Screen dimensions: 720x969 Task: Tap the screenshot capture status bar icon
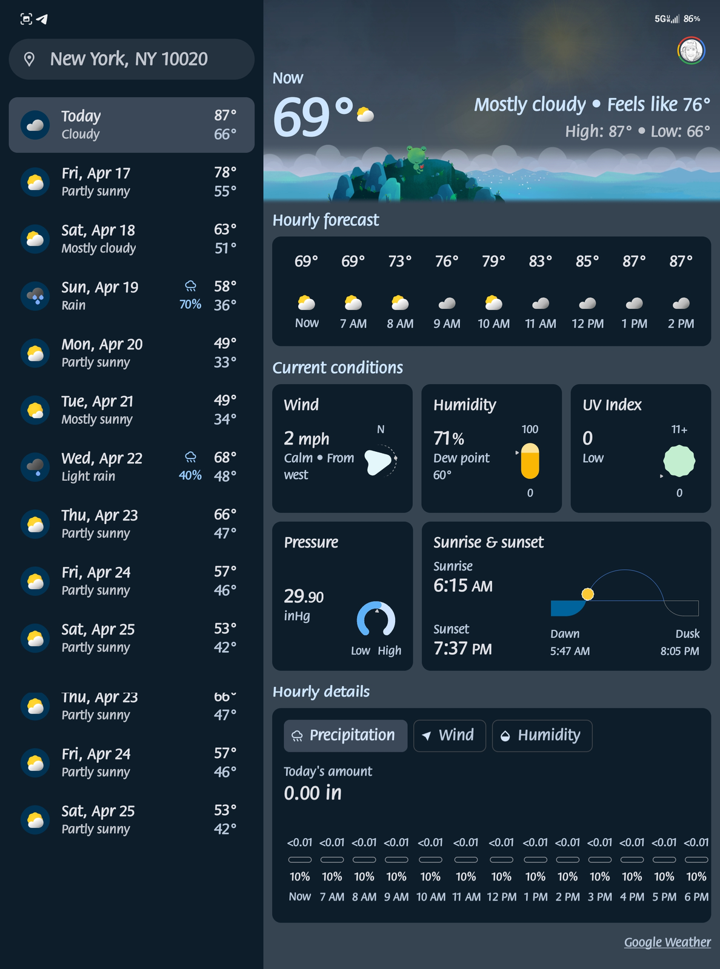[26, 19]
